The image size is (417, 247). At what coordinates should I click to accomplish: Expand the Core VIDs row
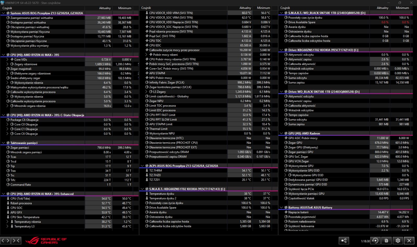coord(7,60)
